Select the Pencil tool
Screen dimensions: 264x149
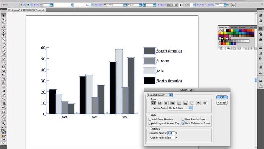pos(3,51)
